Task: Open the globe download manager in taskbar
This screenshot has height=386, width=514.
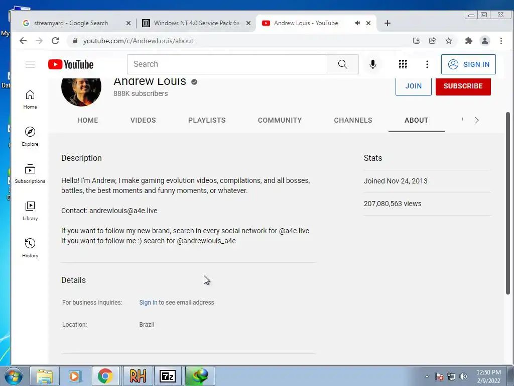Action: pyautogui.click(x=200, y=376)
